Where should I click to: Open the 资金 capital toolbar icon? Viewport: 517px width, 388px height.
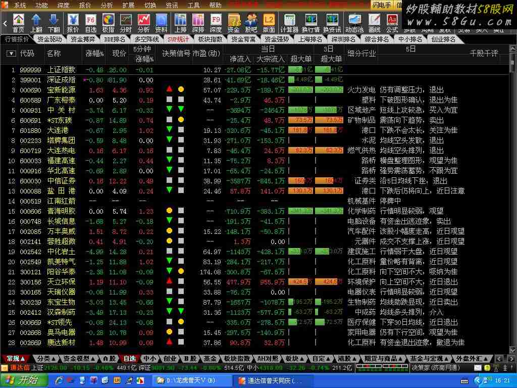click(233, 23)
